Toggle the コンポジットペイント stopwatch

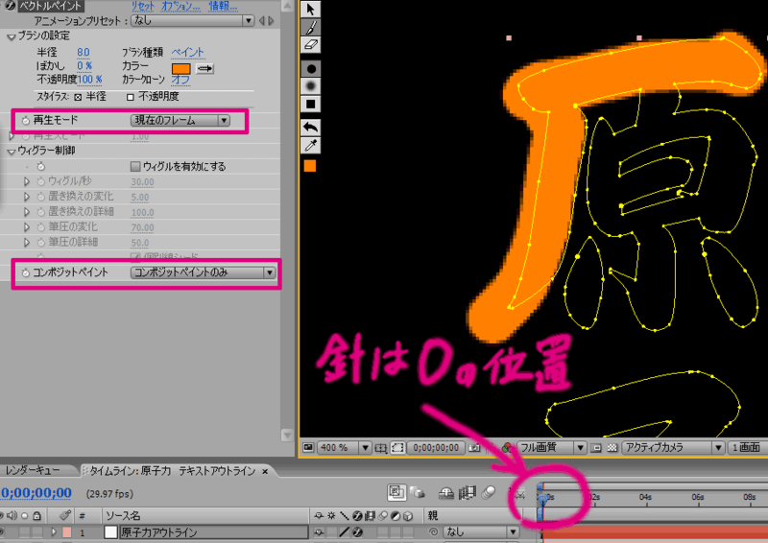[x=26, y=273]
